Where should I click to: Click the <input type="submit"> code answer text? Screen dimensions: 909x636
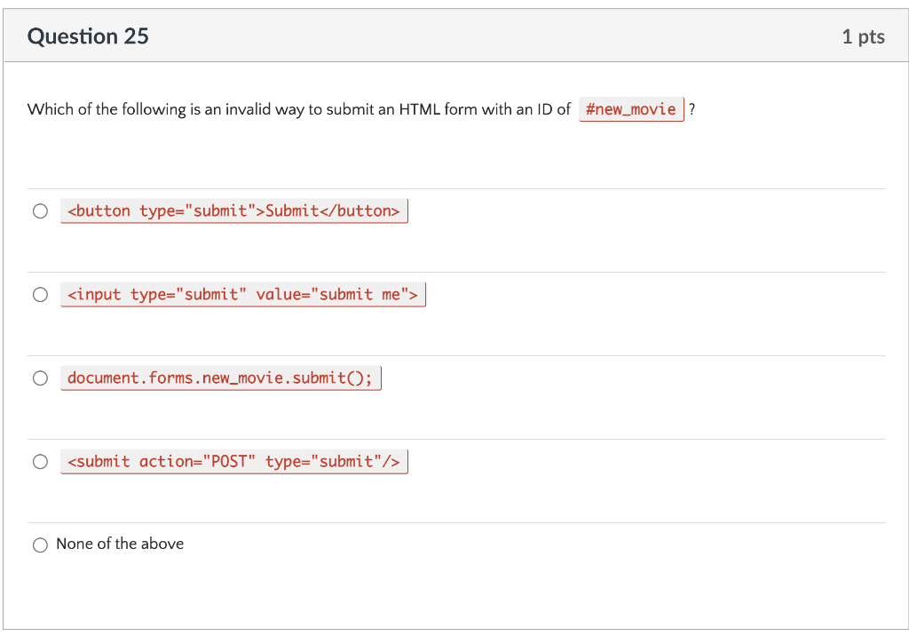click(242, 295)
